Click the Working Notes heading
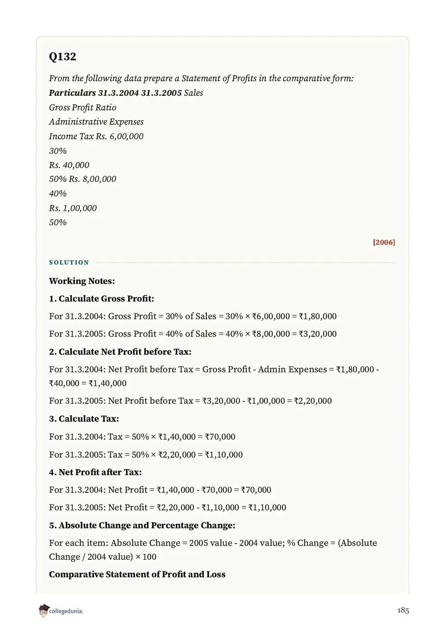445x630 pixels. pos(82,281)
